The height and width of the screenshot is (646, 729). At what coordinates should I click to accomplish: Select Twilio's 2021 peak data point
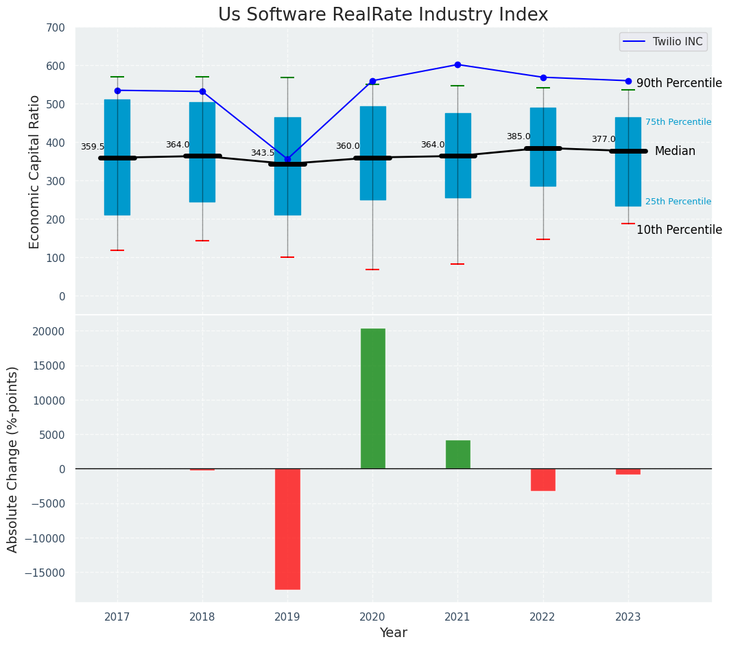pyautogui.click(x=457, y=65)
